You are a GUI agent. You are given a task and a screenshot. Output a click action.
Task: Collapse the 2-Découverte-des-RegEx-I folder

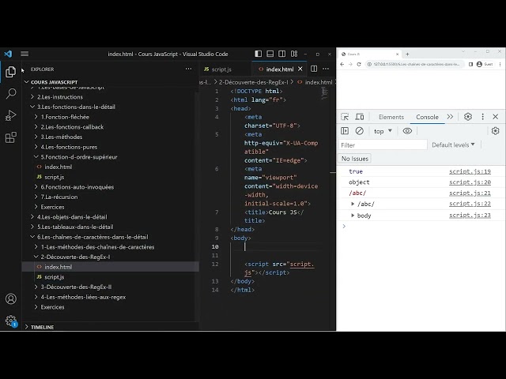point(75,257)
